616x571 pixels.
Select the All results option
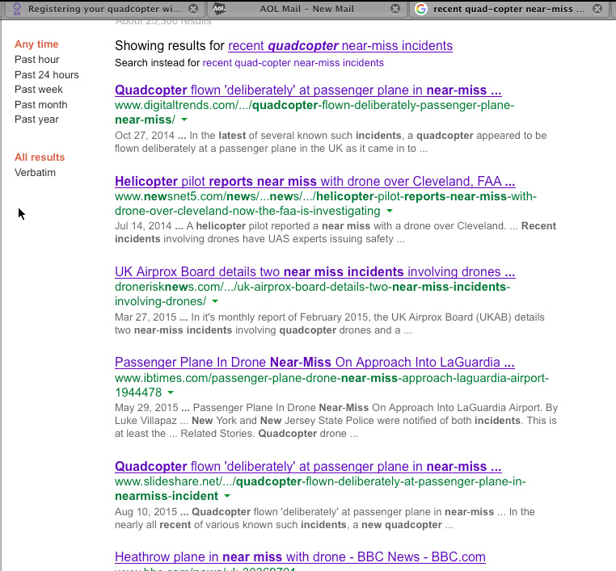(x=40, y=157)
